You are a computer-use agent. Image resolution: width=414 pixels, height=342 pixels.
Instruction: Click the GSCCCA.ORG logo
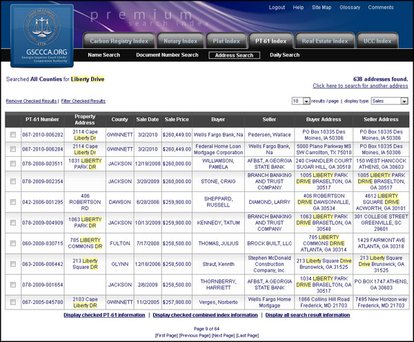coord(42,36)
